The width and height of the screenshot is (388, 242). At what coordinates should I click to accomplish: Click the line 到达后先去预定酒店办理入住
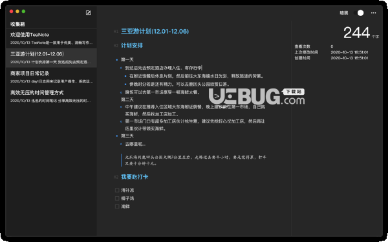click(164, 68)
